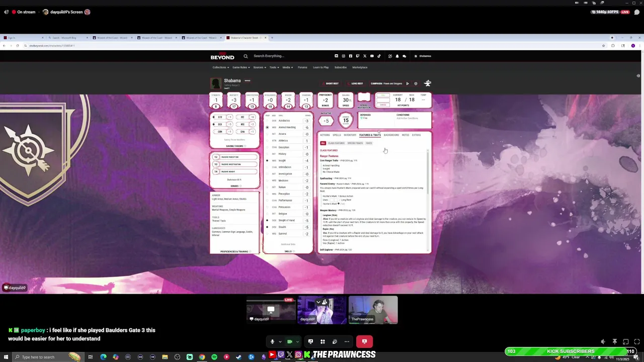Viewport: 644px width, 362px height.
Task: Open Spotify from the taskbar
Action: (214, 357)
